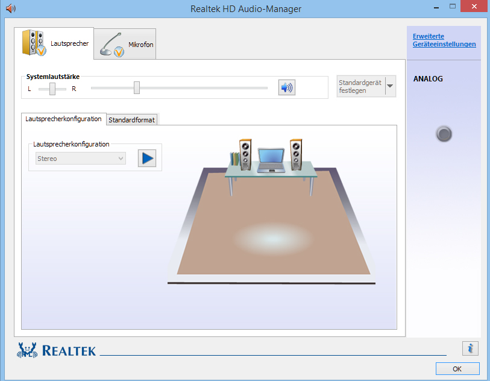Screen dimensions: 490x381
Task: Switch to the Standardformat tab
Action: (131, 120)
